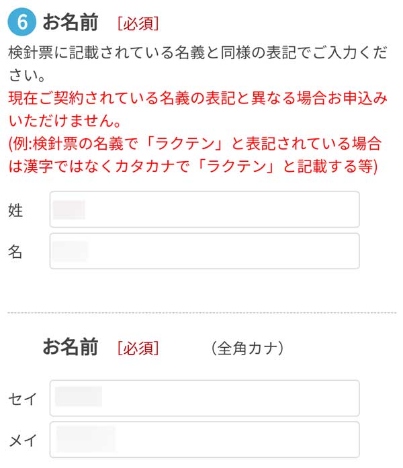Click the メイ field label
The width and height of the screenshot is (403, 468).
[x=22, y=440]
